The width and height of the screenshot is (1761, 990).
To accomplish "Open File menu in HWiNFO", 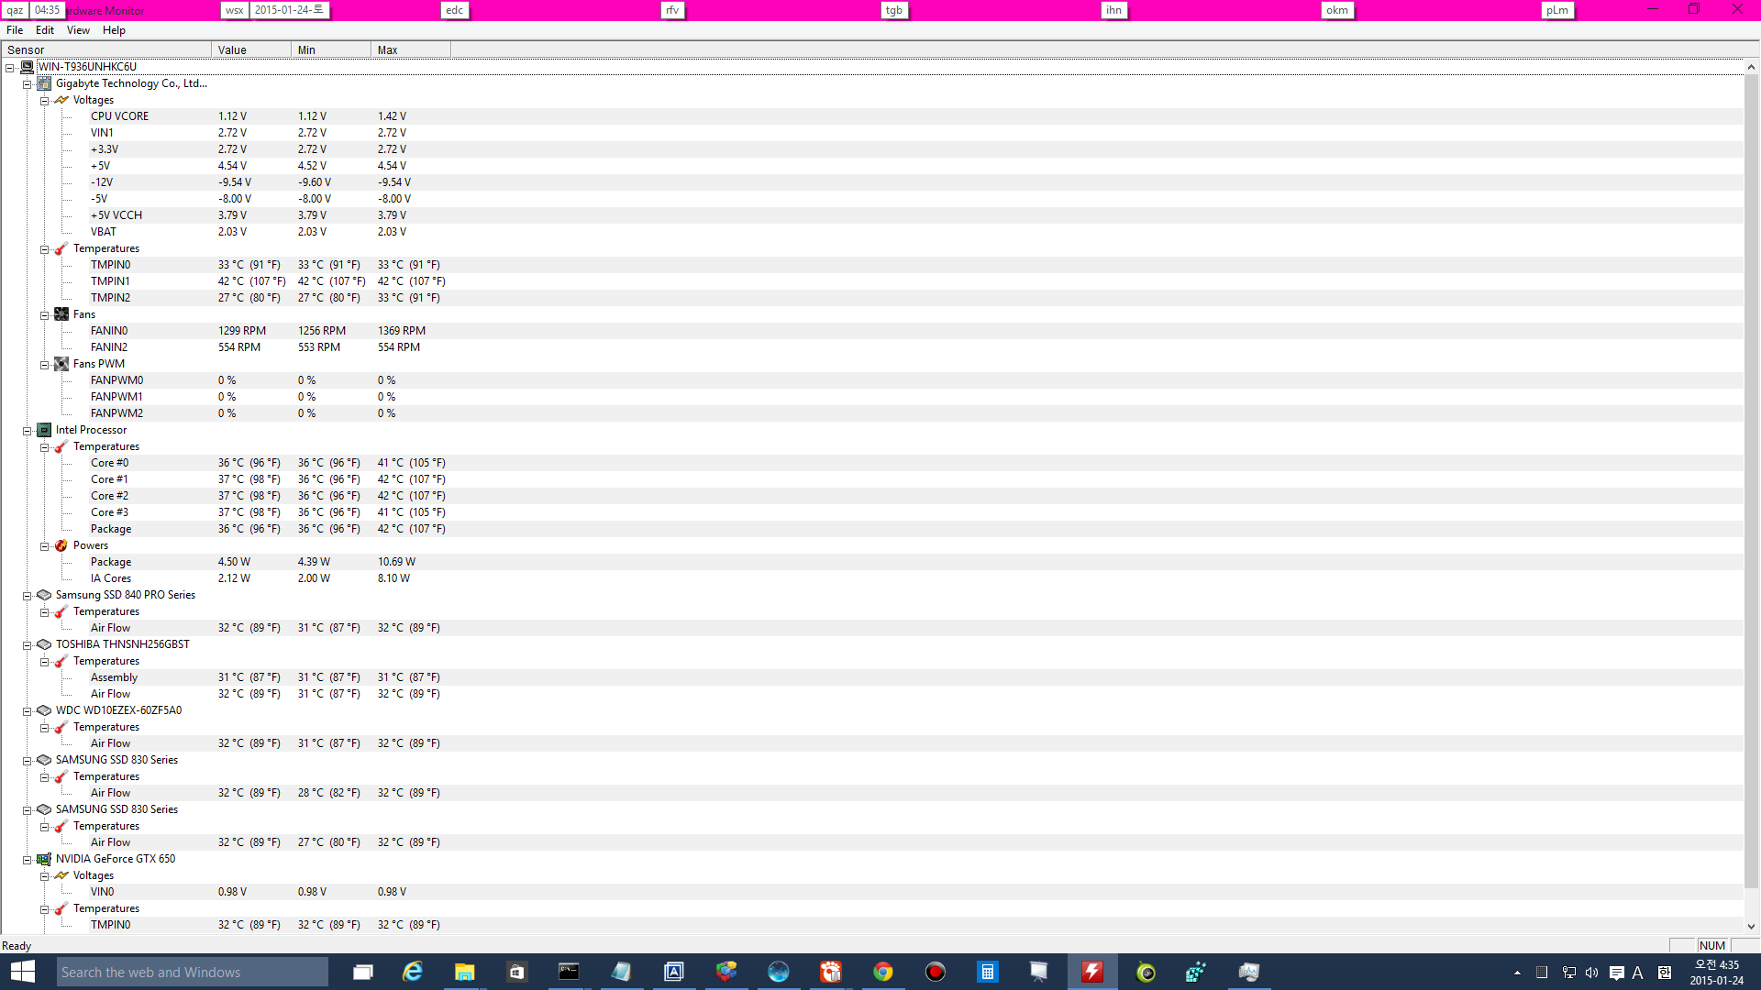I will point(15,30).
